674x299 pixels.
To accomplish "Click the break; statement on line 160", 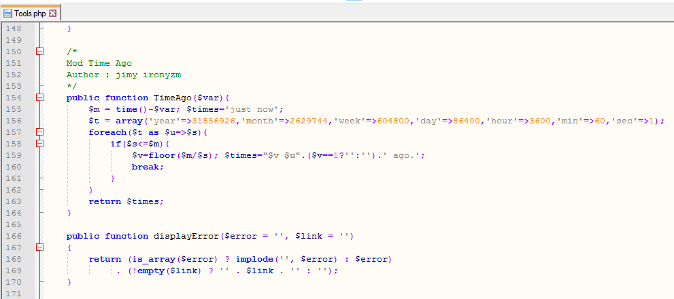I will (148, 167).
